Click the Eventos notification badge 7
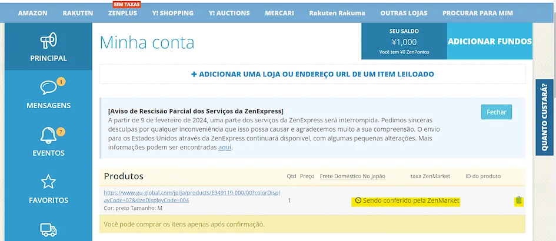Image resolution: width=556 pixels, height=241 pixels. (61, 132)
